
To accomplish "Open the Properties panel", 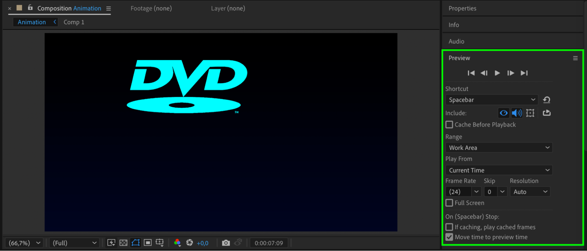I will tap(462, 9).
